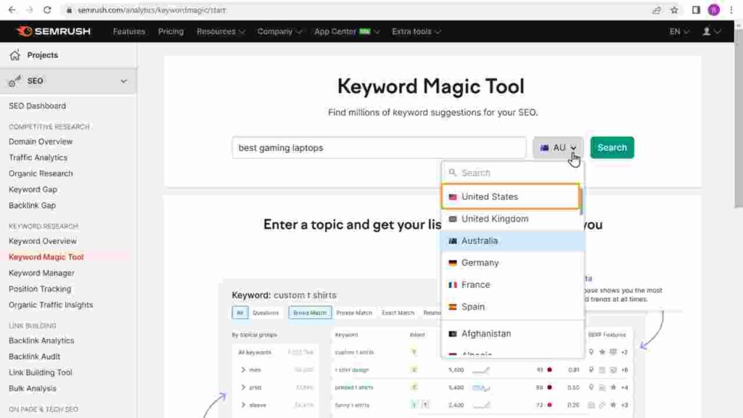Open Position Tracking
743x418 pixels.
pos(40,289)
